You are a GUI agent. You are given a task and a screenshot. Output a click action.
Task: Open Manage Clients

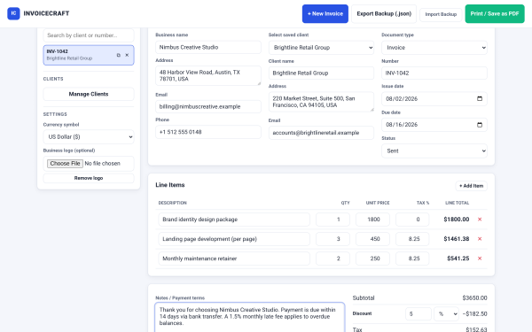[x=89, y=94]
